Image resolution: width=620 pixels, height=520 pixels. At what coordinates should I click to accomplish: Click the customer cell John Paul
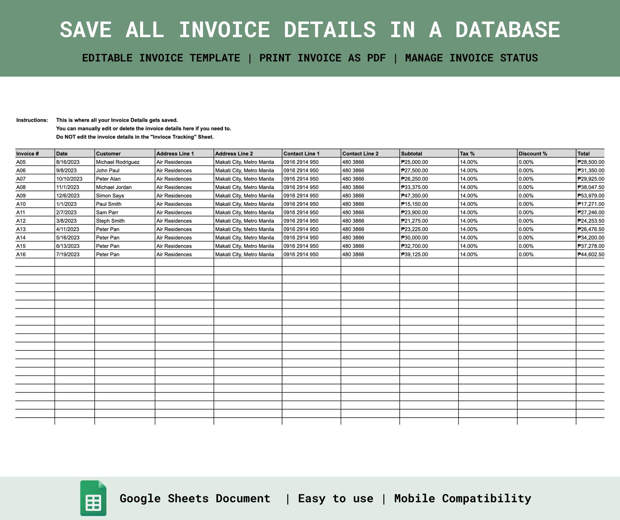[125, 170]
